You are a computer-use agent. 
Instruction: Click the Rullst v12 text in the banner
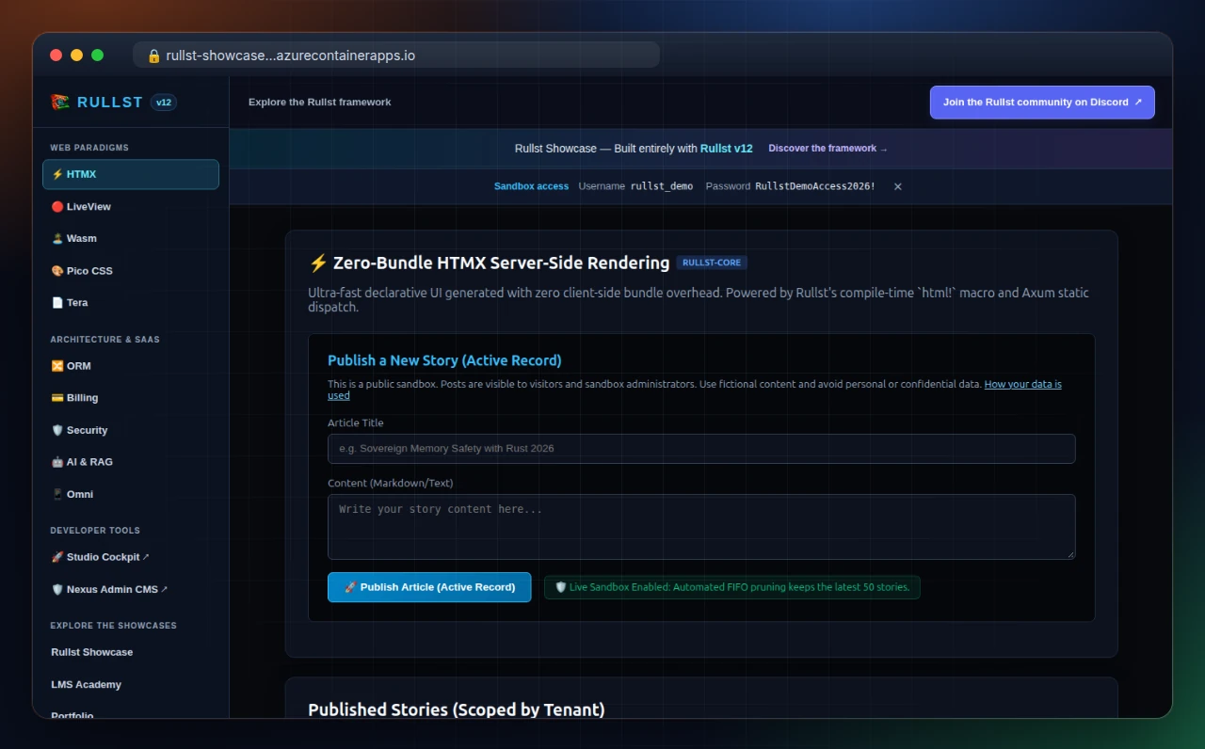[727, 149]
